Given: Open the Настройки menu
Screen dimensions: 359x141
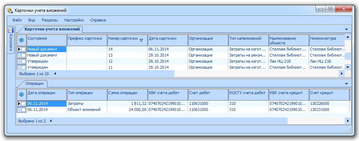Looking at the screenshot, I should (x=74, y=20).
